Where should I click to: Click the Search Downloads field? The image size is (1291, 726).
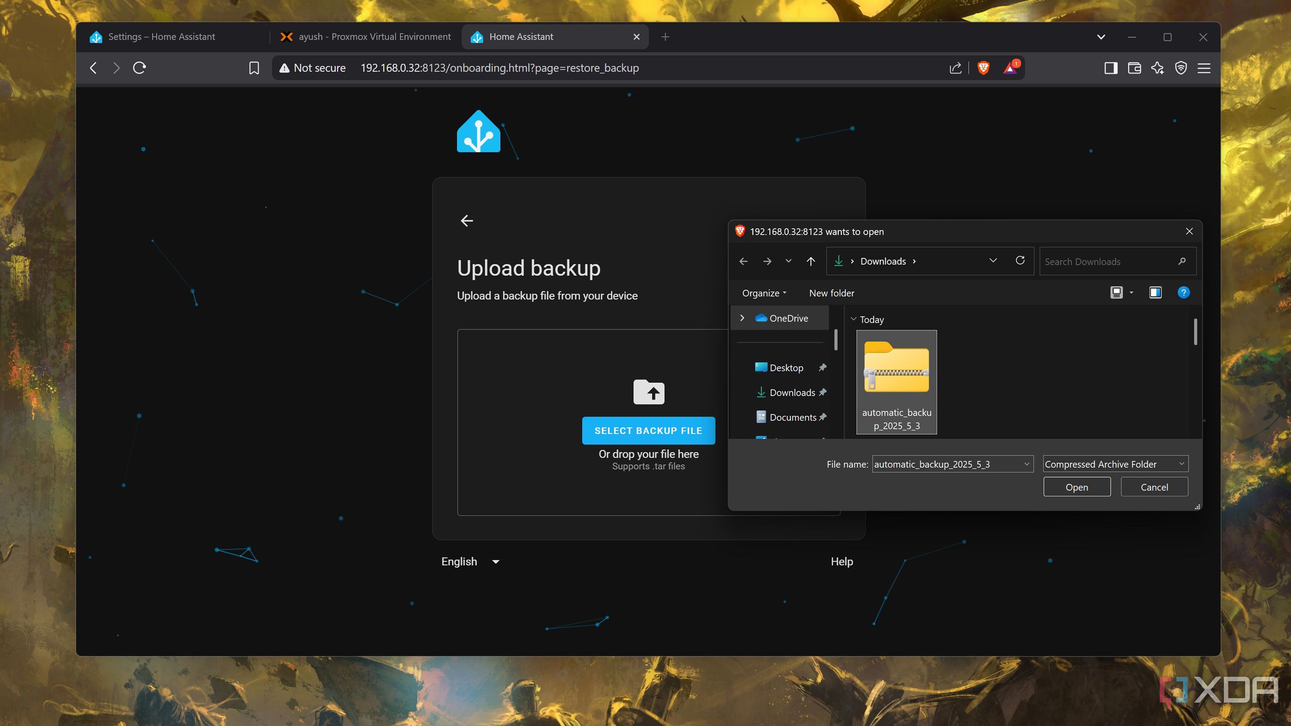pyautogui.click(x=1117, y=261)
